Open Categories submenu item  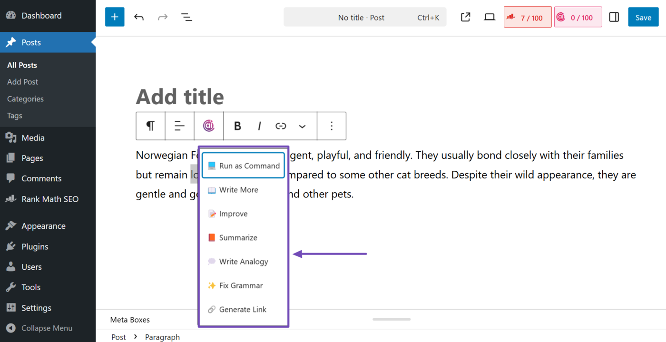(x=25, y=99)
